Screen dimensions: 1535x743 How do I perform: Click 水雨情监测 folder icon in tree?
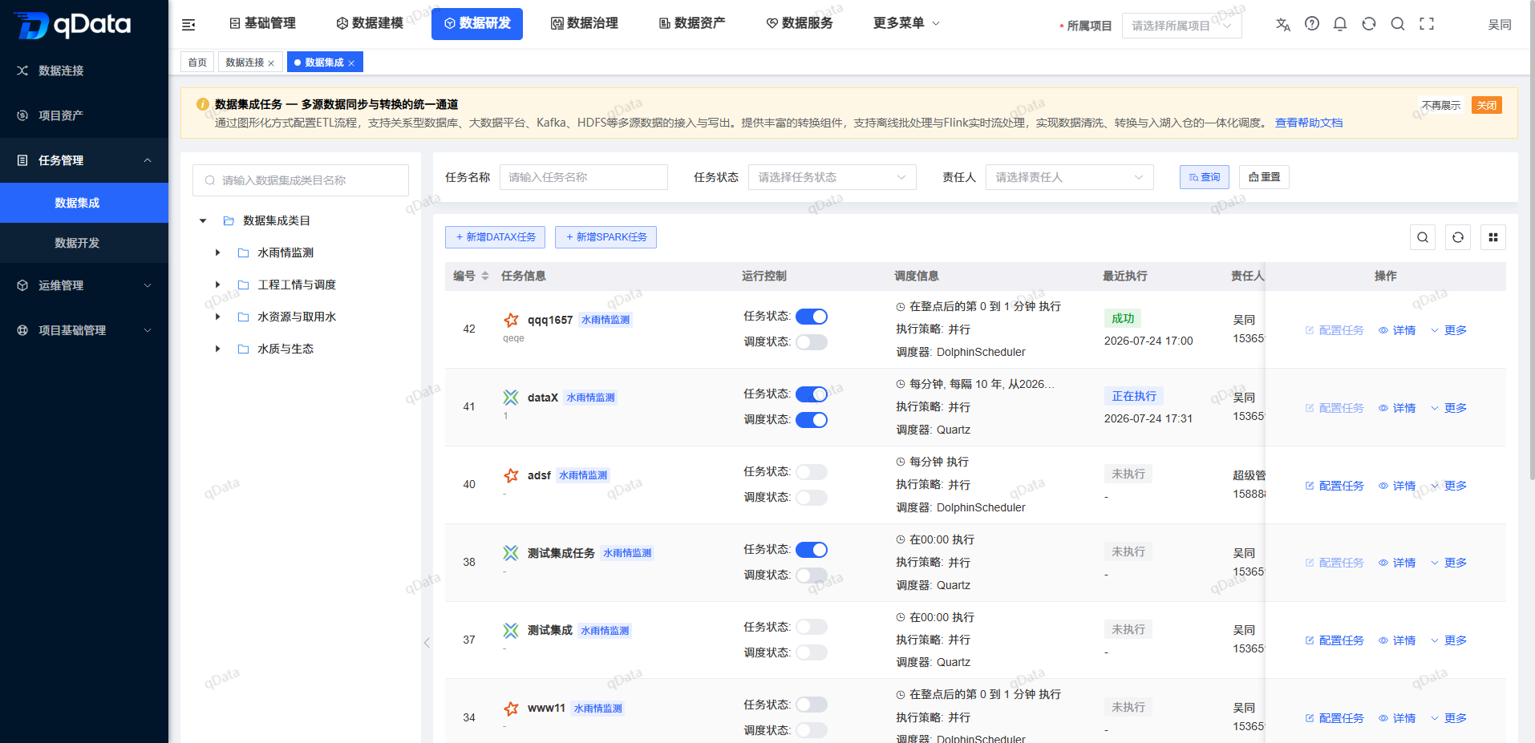coord(243,252)
